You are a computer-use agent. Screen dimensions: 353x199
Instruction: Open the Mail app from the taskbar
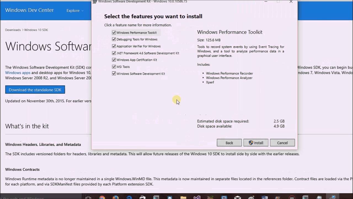pos(237,197)
